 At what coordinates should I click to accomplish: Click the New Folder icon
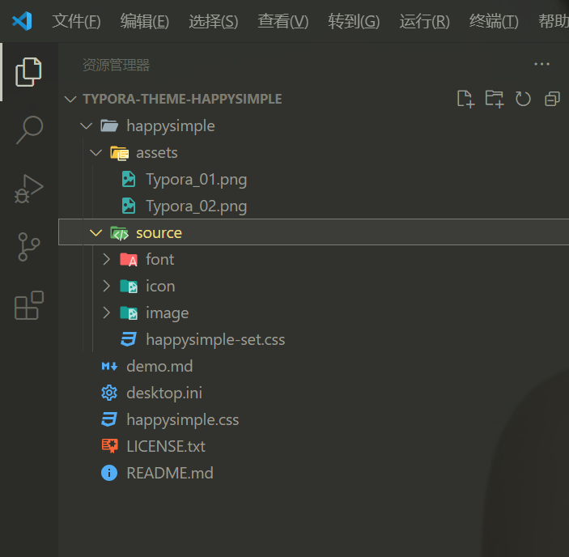495,99
